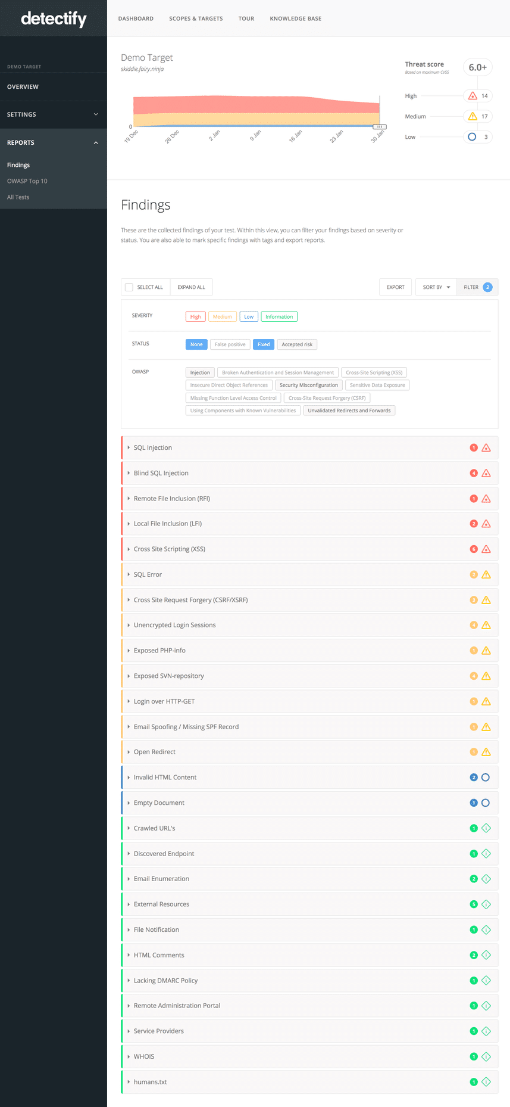
Task: Click Invalid HTML Content blue circle icon
Action: point(486,778)
